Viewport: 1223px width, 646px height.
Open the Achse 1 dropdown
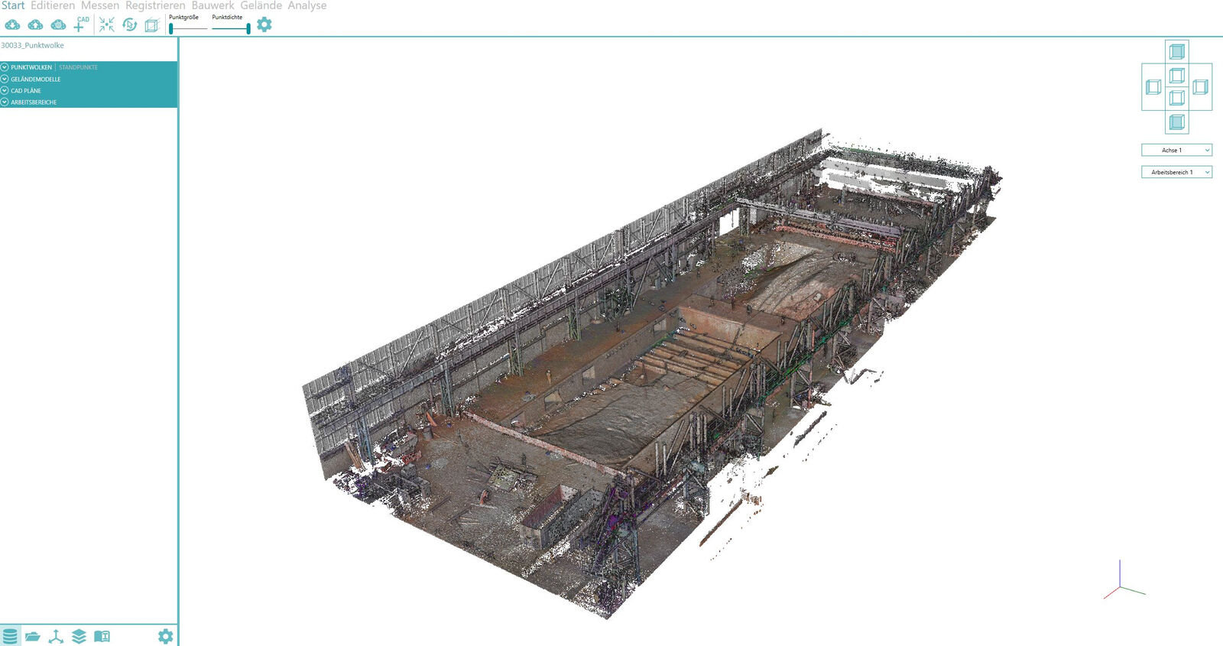(x=1176, y=150)
